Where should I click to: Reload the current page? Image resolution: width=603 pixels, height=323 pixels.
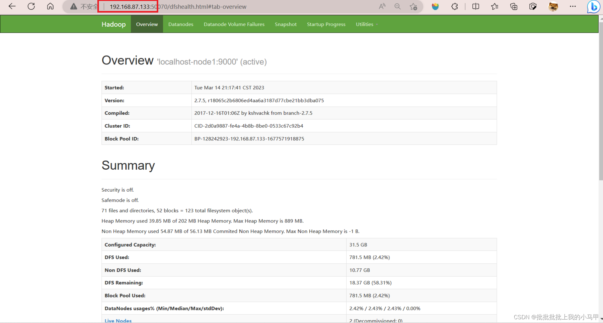(31, 6)
